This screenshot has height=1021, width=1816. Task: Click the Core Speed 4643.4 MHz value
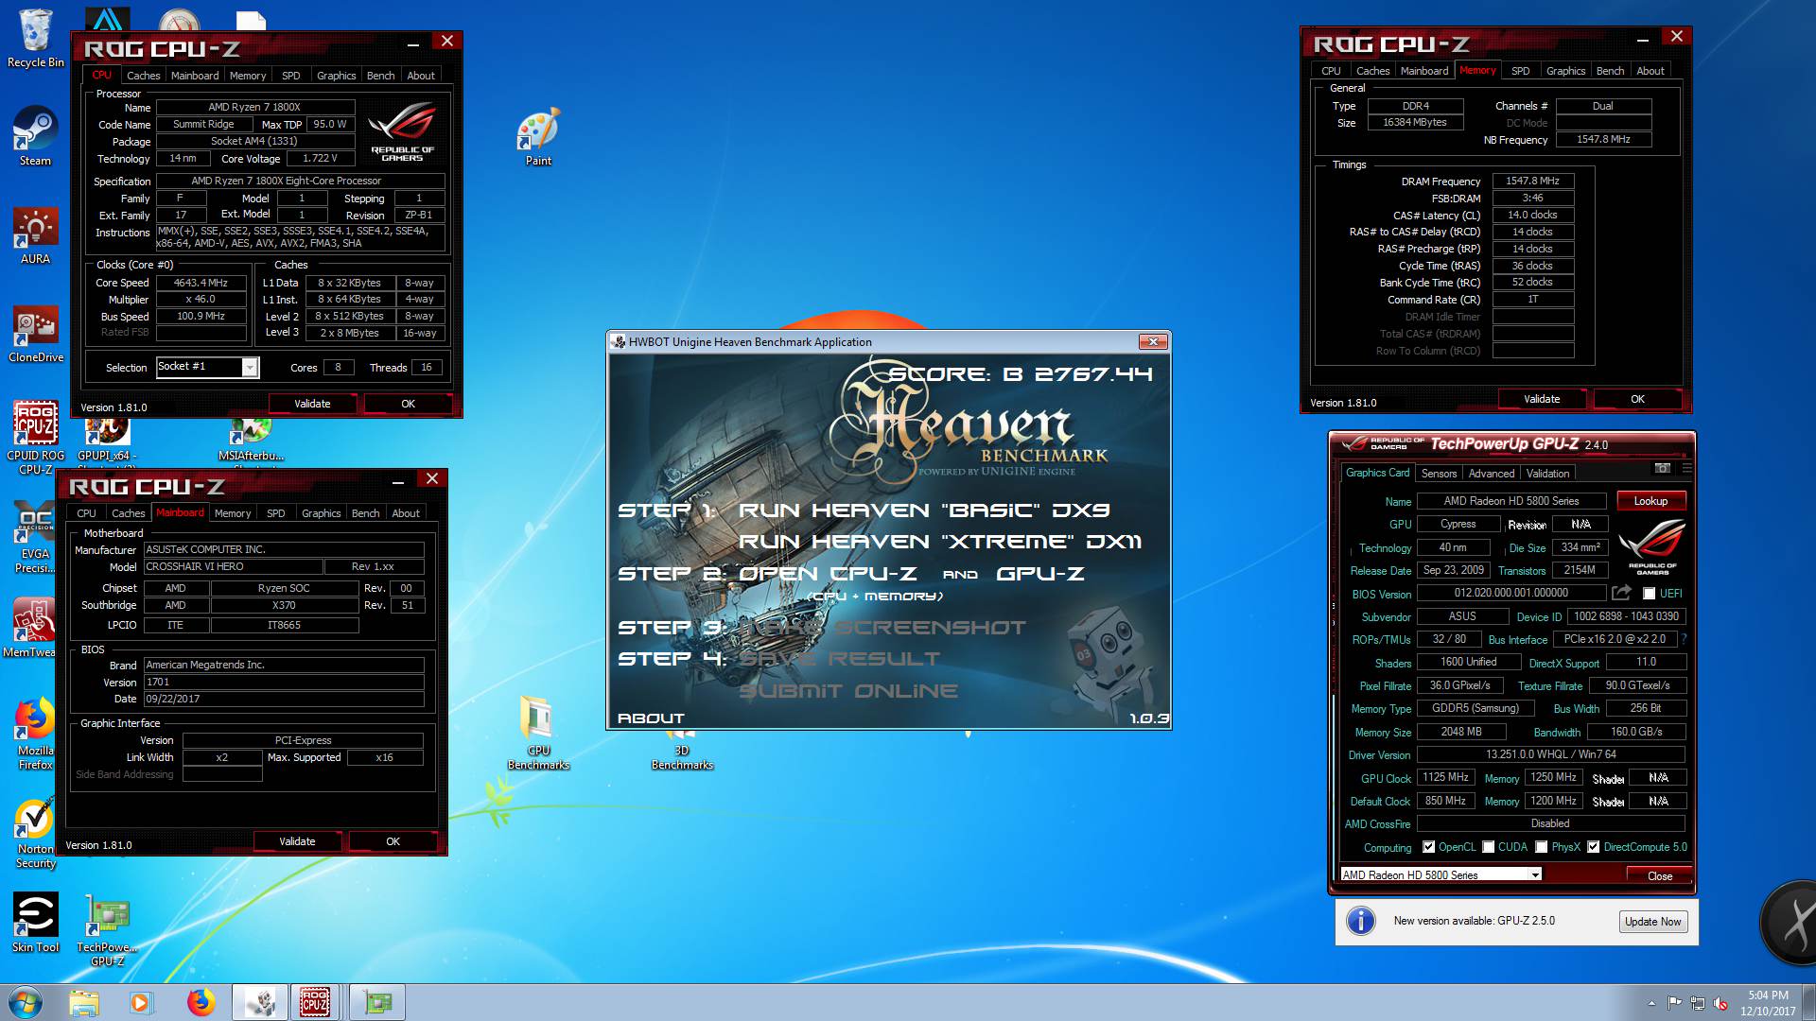(x=201, y=283)
